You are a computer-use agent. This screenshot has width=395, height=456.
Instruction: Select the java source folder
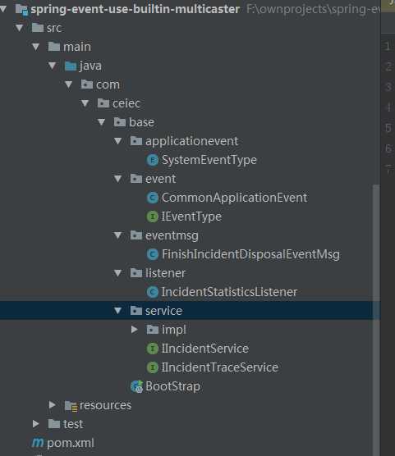coord(90,66)
